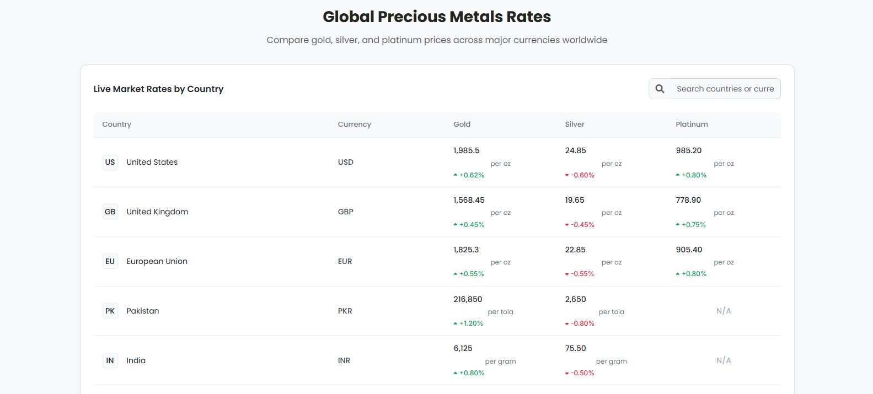Sort by the Country column header
This screenshot has height=394, width=873.
[117, 125]
